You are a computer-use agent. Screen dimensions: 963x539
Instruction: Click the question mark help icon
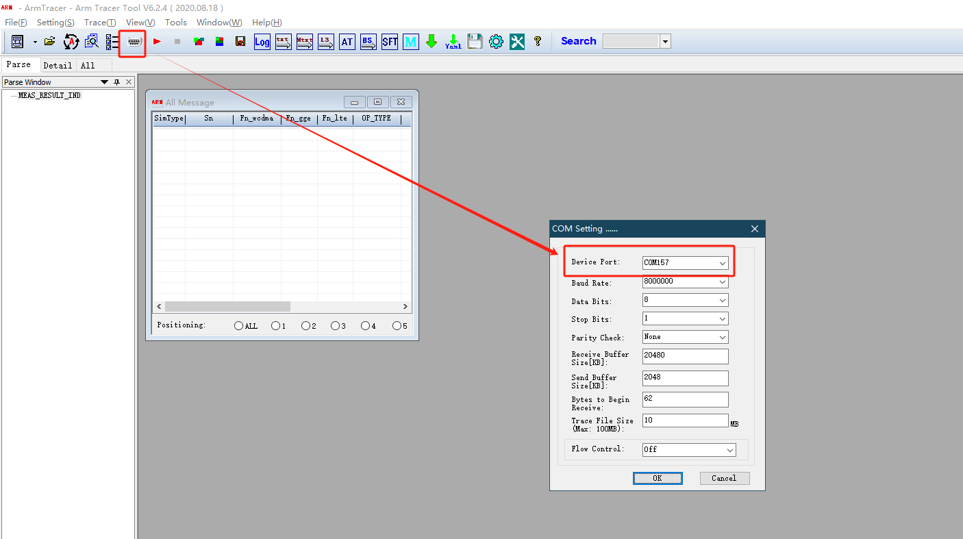point(538,42)
